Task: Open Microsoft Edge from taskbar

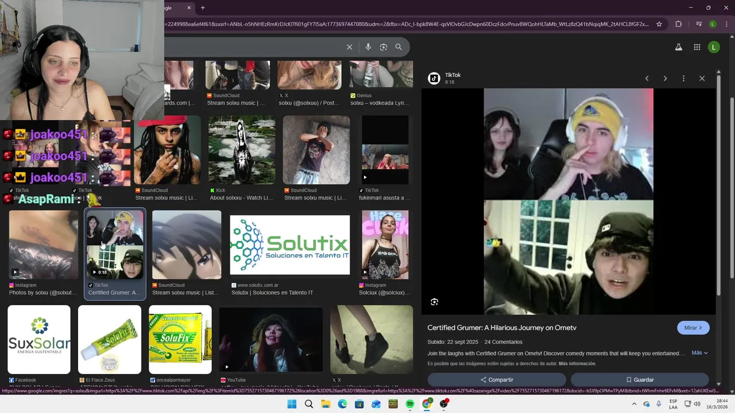Action: (342, 404)
